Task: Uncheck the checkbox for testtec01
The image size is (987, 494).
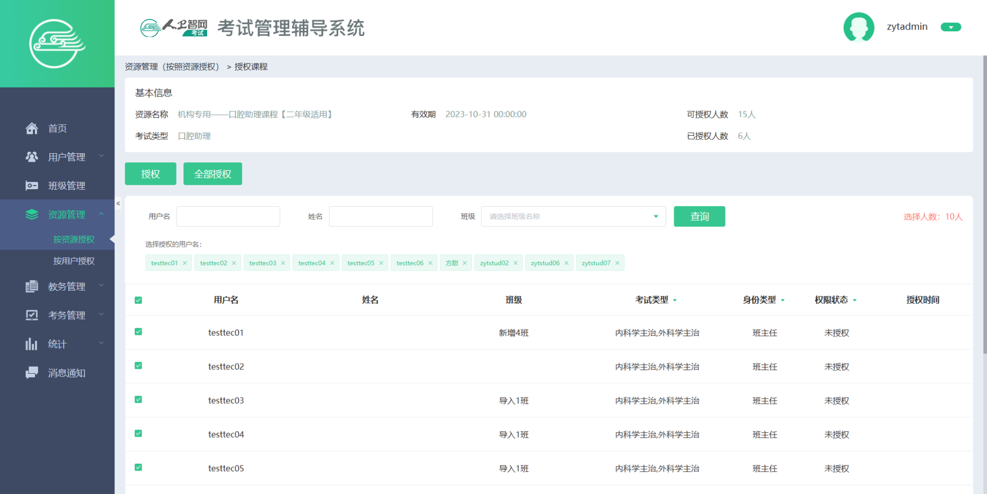Action: (138, 332)
